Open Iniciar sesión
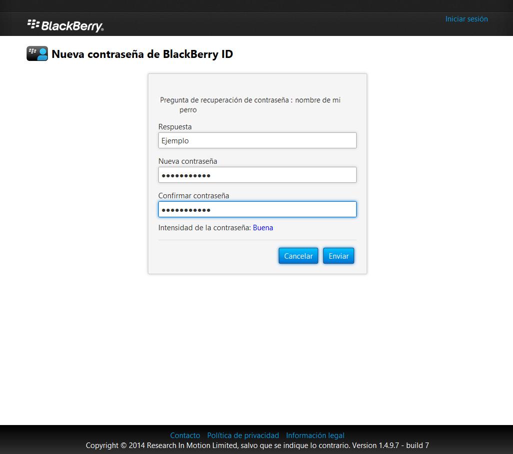513x454 pixels. point(467,18)
